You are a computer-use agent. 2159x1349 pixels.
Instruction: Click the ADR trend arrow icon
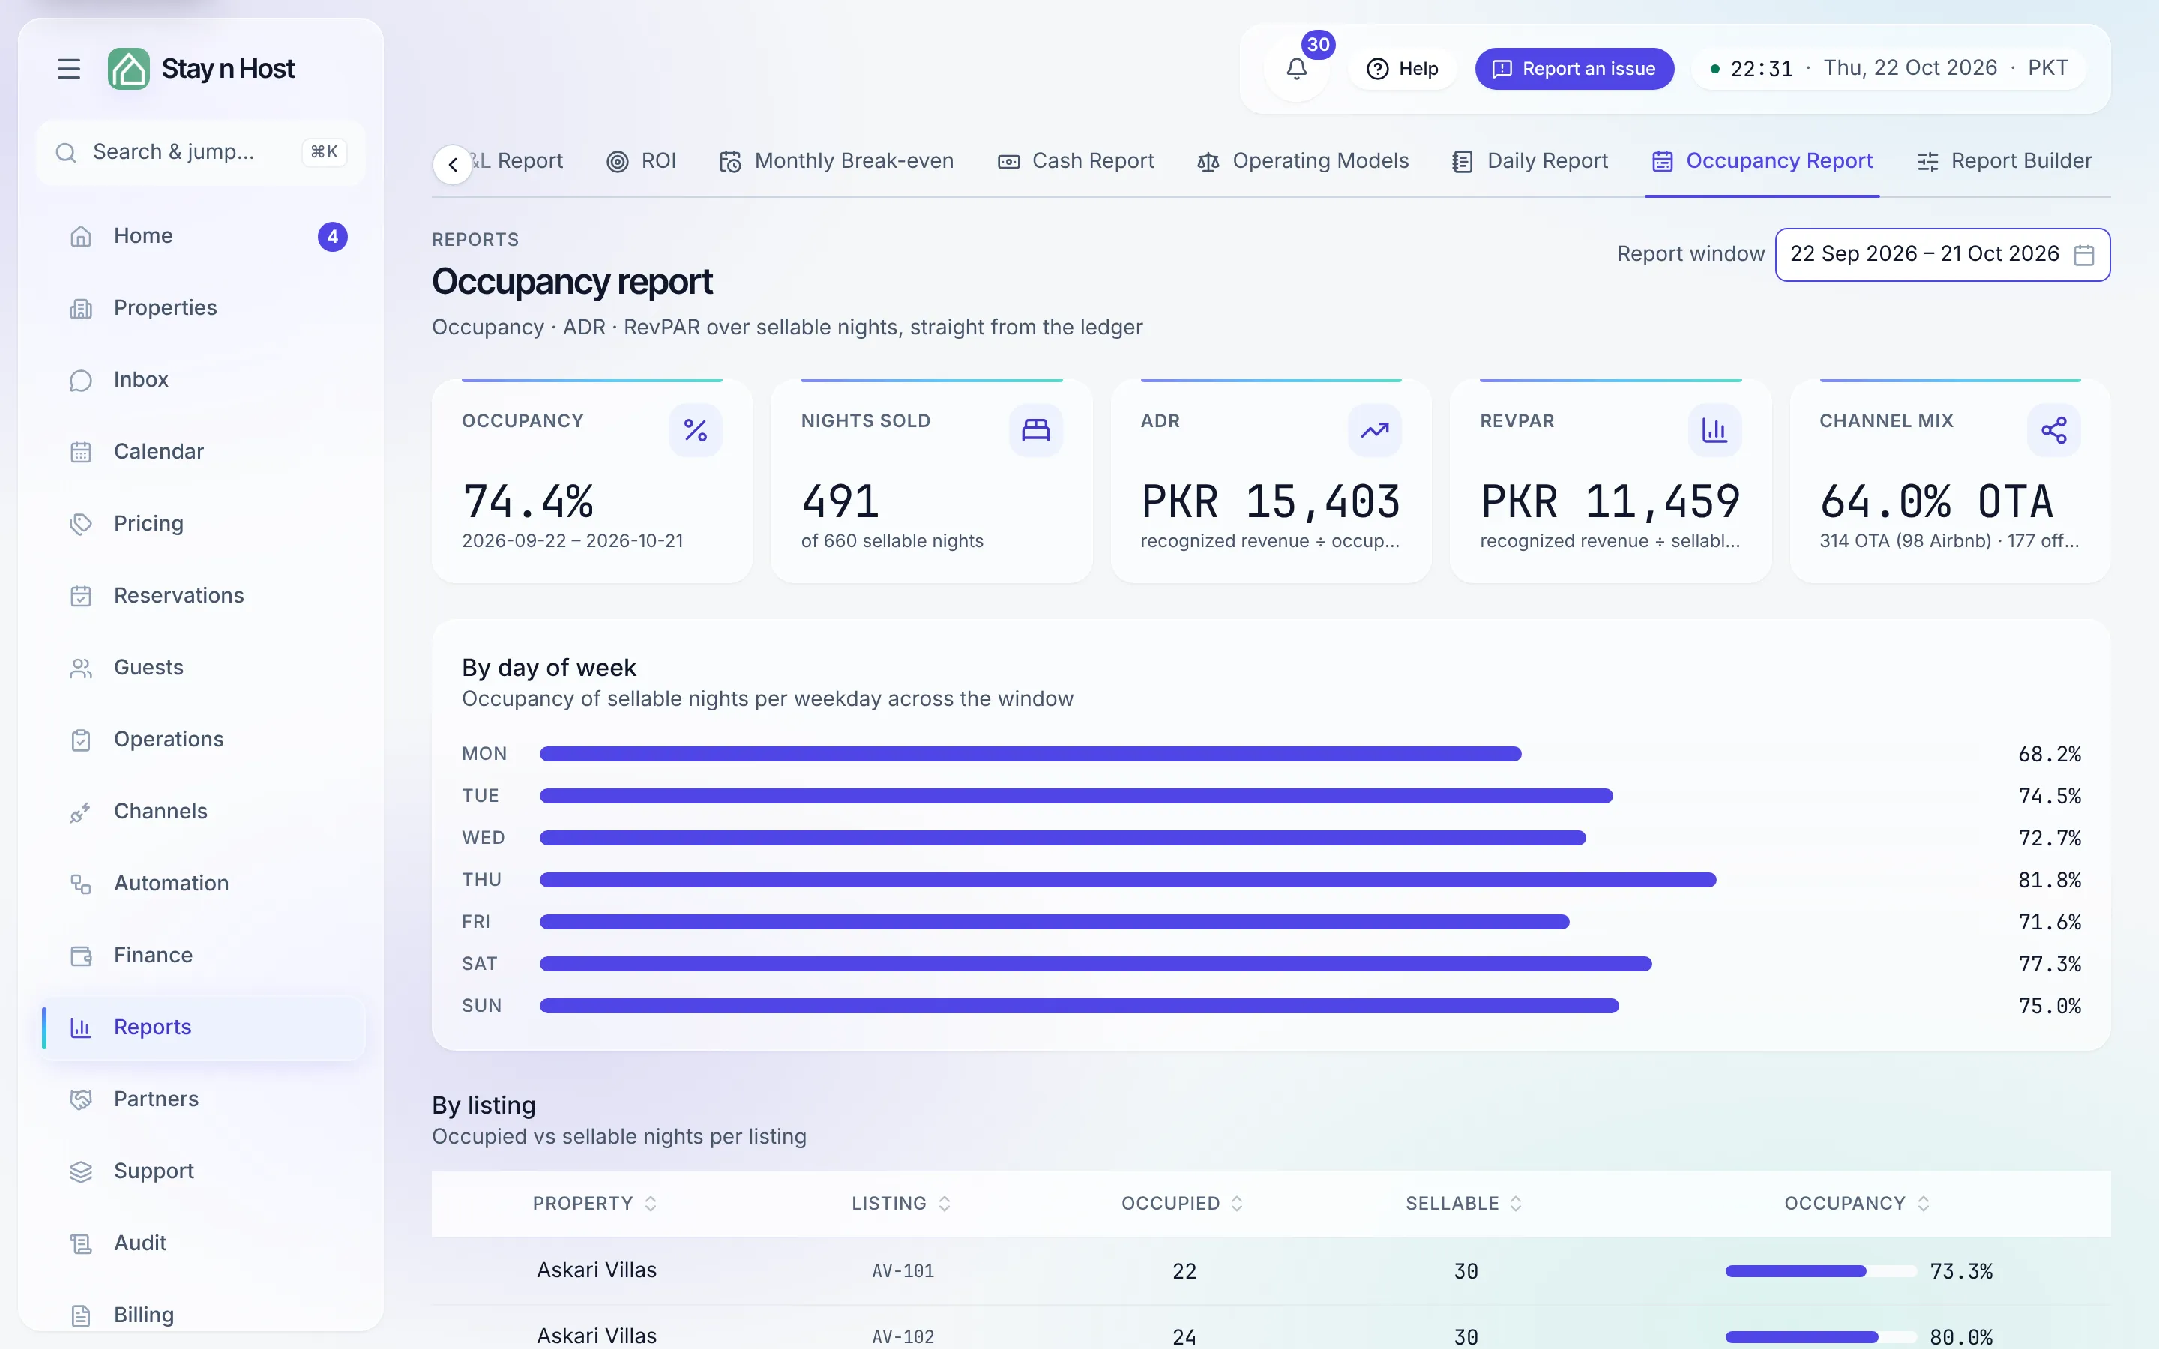[x=1374, y=431]
